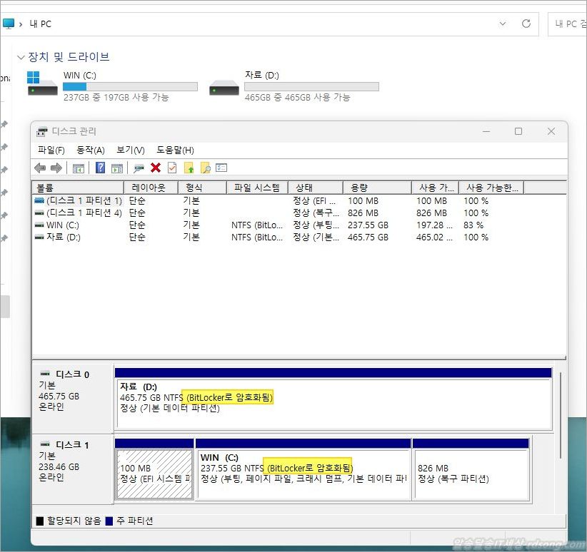Click the Forward arrow in Disk Management toolbar
Image resolution: width=587 pixels, height=552 pixels.
56,168
